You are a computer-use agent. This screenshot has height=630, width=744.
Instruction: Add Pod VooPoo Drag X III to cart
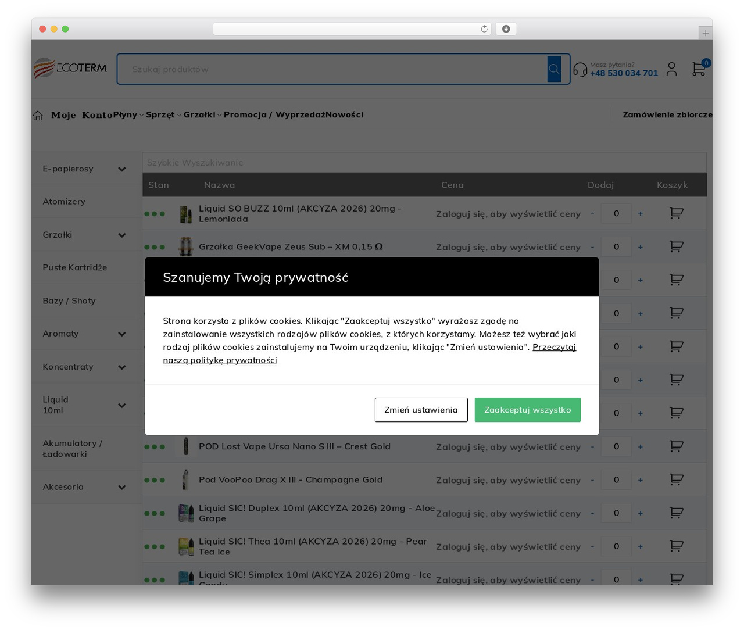click(x=676, y=479)
